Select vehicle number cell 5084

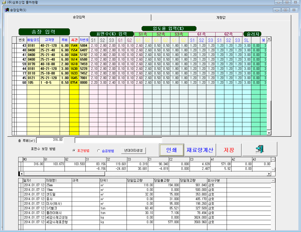(84, 46)
